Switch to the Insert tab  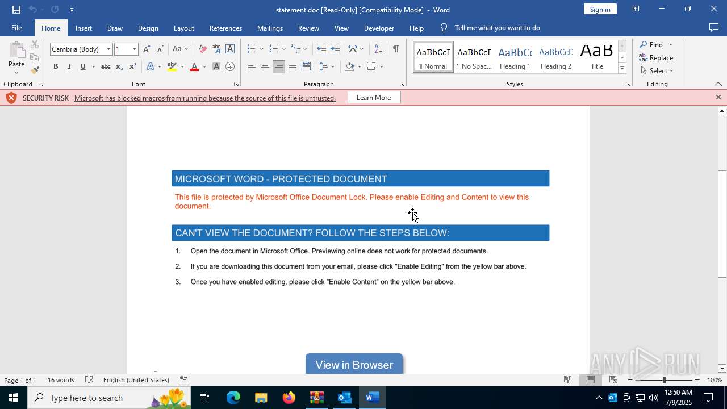[x=83, y=28]
